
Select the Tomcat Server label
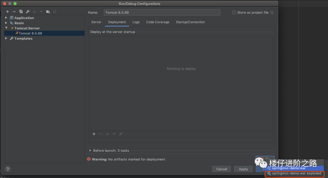27,28
